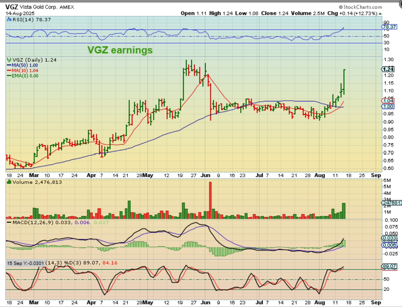Screen dimensions: 402x307
Task: Click the black dash icon before MACD
Action: click(x=9, y=222)
